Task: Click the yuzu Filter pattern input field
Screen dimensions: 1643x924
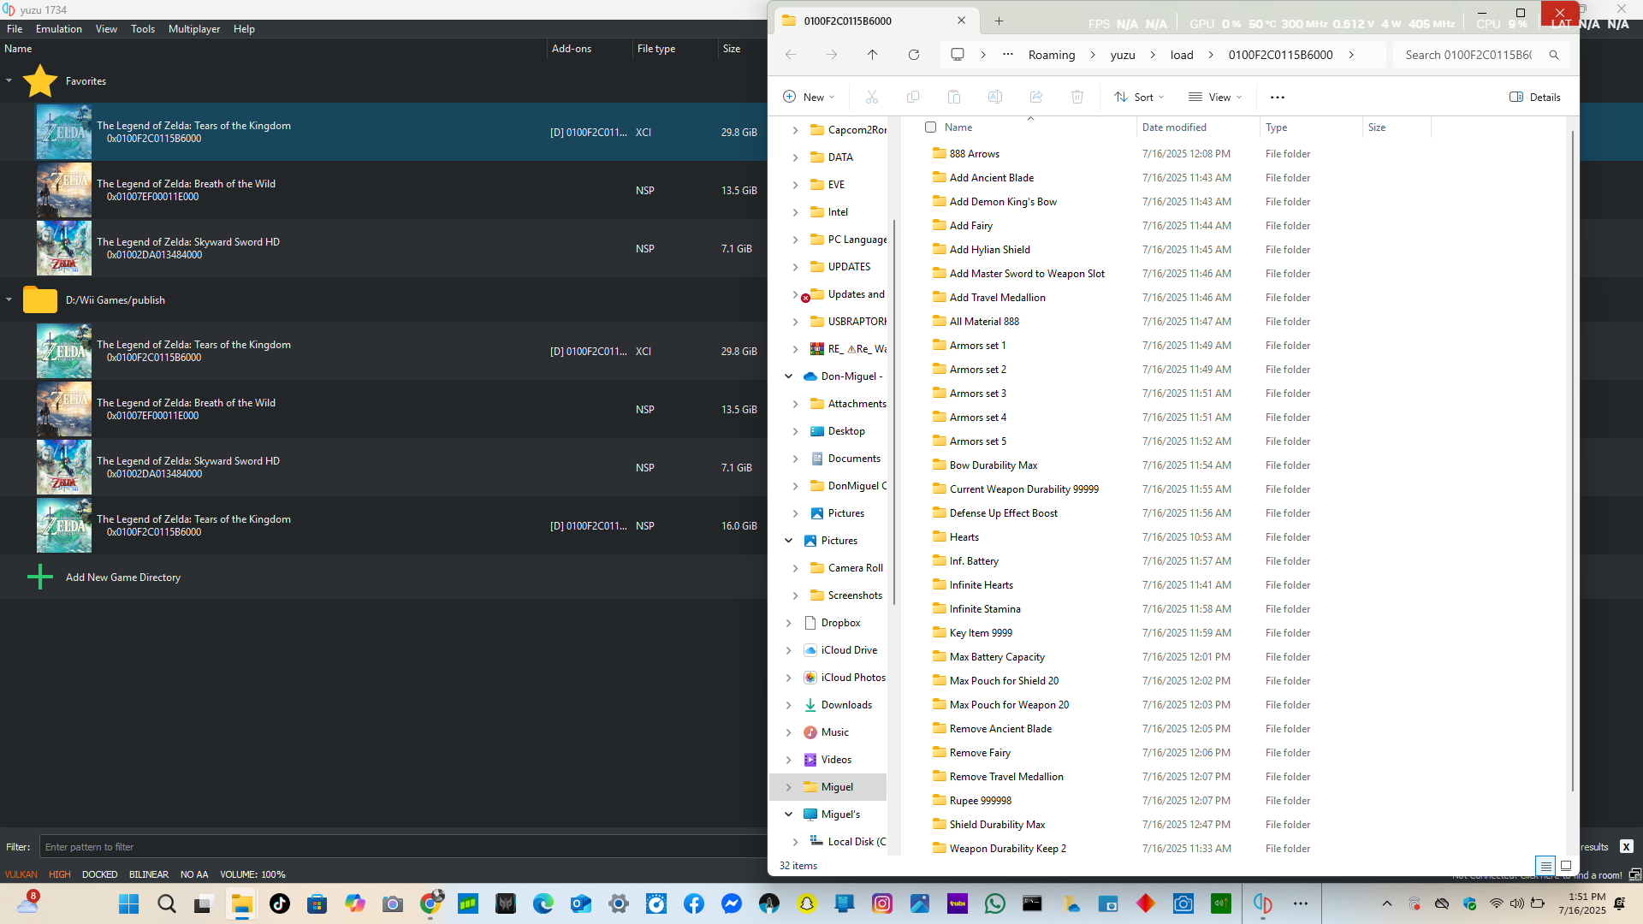Action: coord(402,847)
